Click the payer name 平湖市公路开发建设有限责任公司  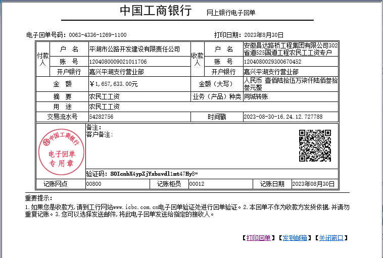pos(134,49)
